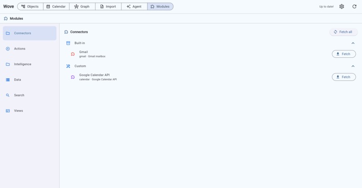Click 'calendar · Google Calendar API' subtitle

click(98, 79)
